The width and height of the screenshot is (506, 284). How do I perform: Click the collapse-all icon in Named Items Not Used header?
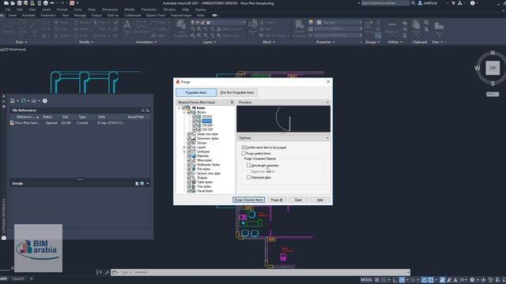coord(232,102)
